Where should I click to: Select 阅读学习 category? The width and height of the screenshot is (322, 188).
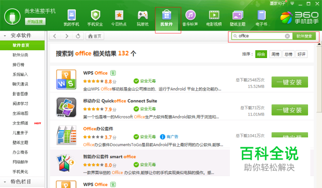click(20, 104)
